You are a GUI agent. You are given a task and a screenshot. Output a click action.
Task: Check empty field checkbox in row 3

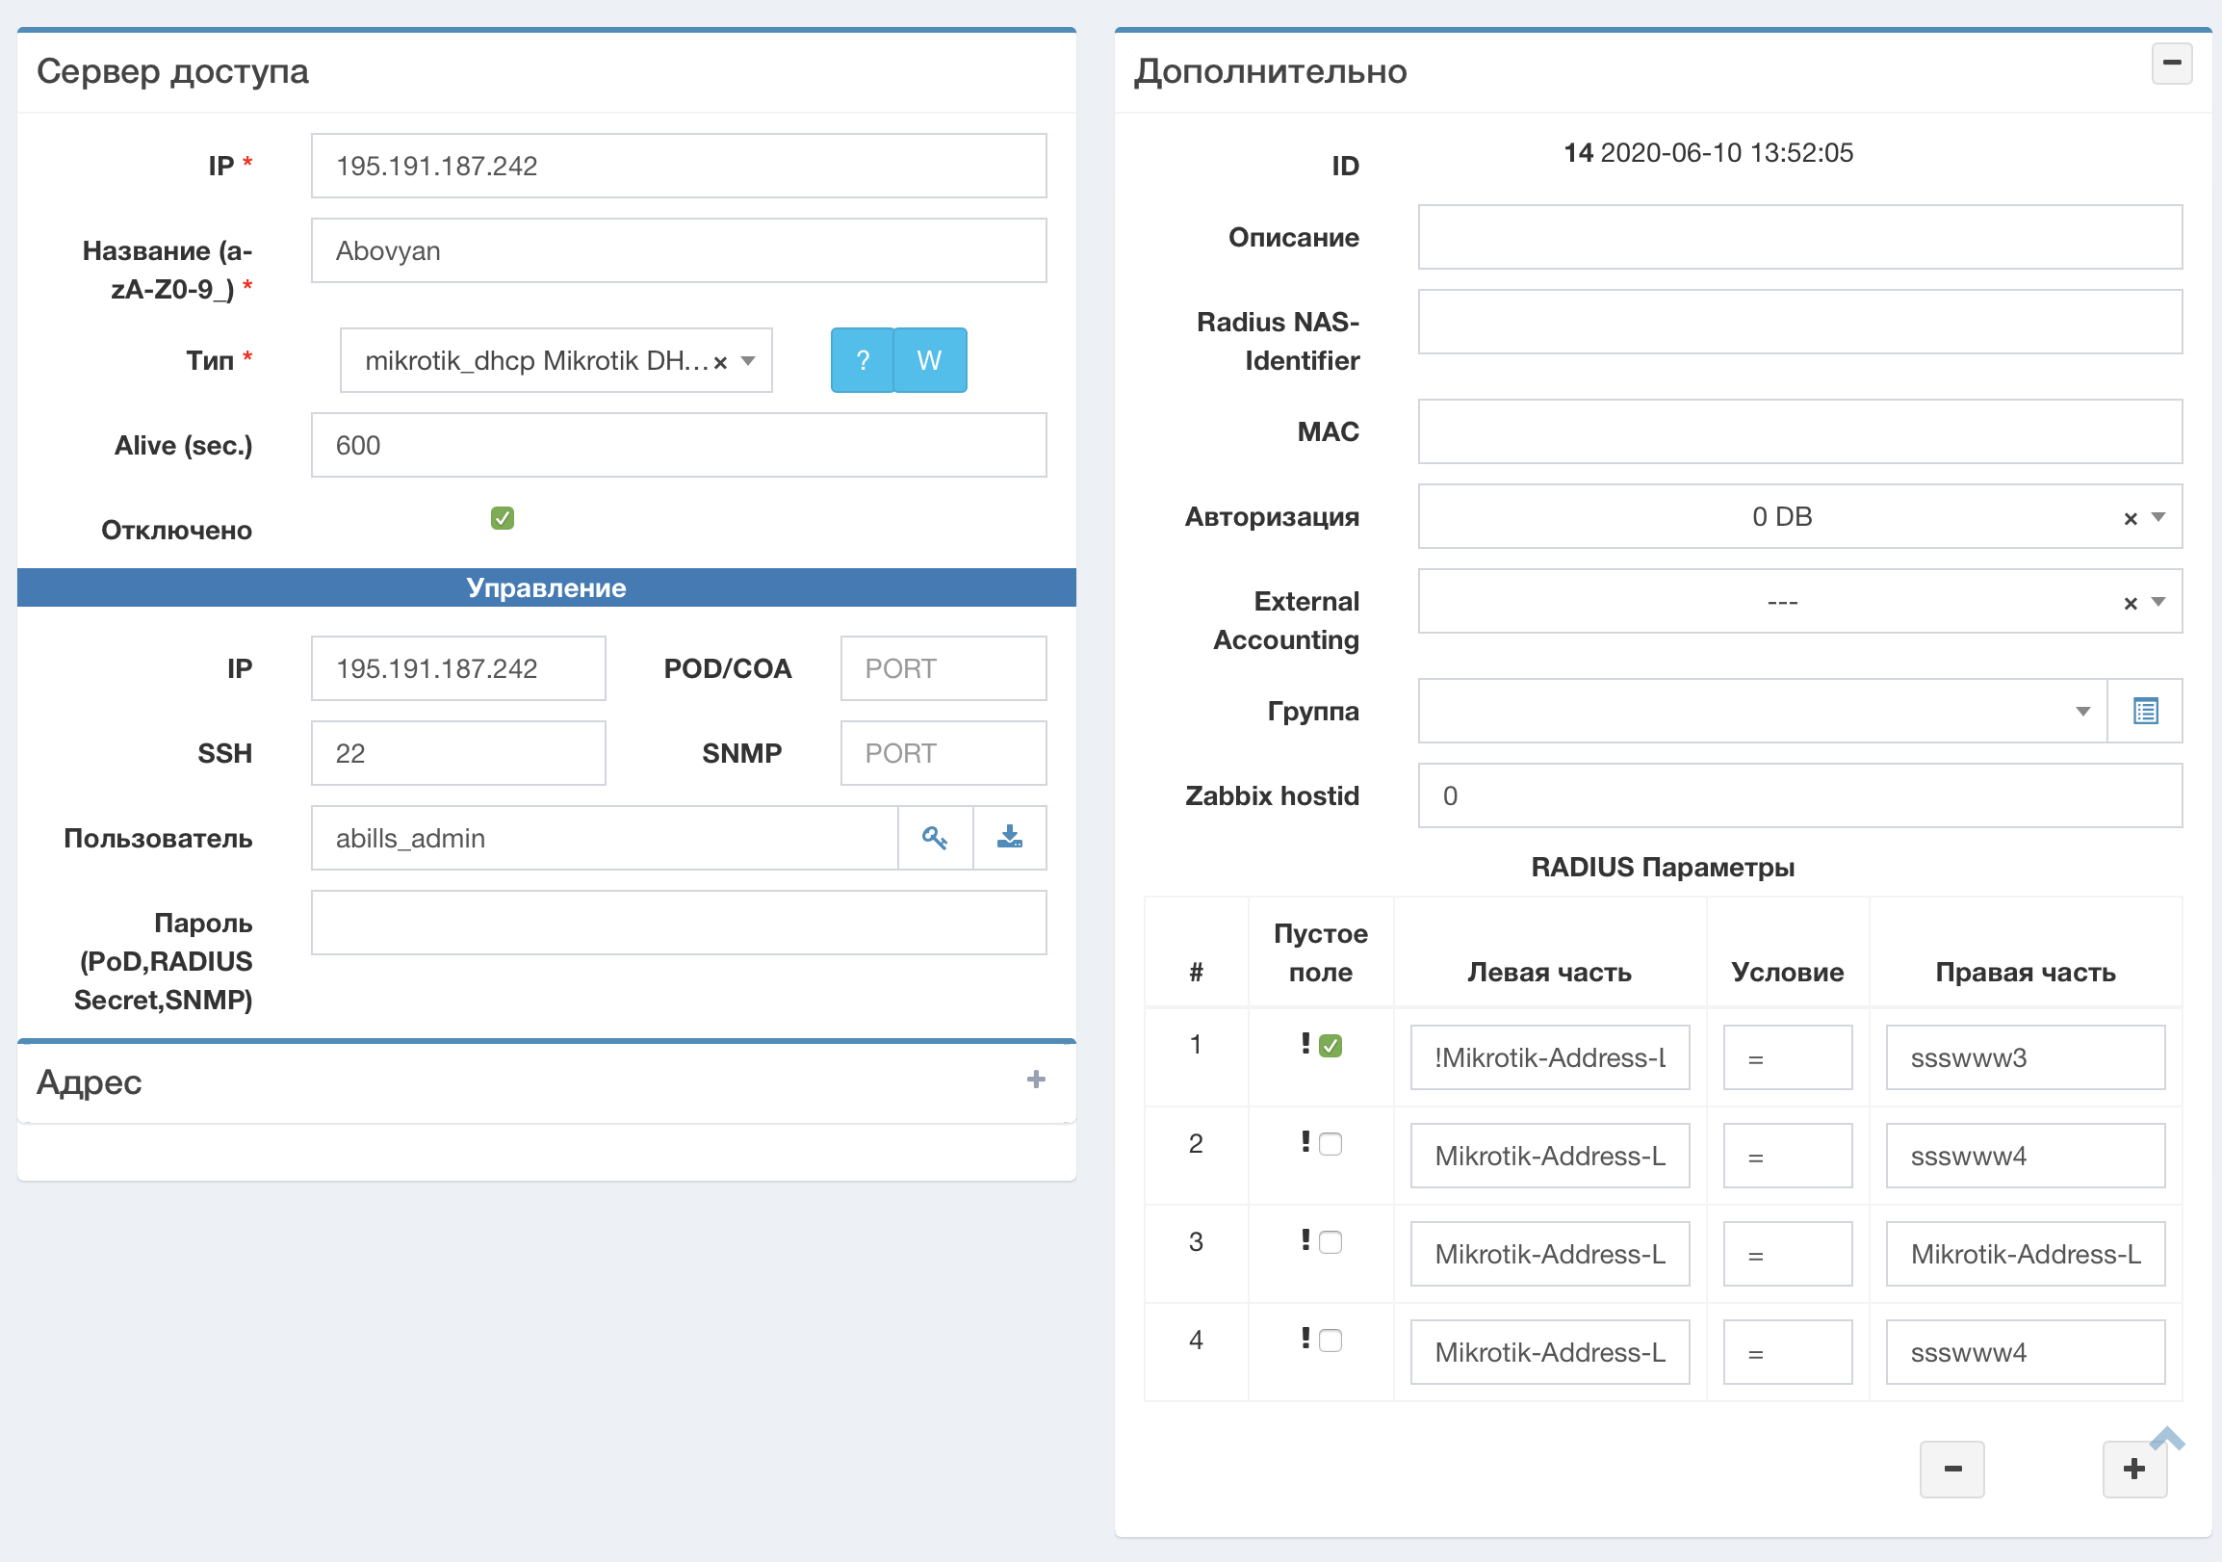pyautogui.click(x=1331, y=1242)
